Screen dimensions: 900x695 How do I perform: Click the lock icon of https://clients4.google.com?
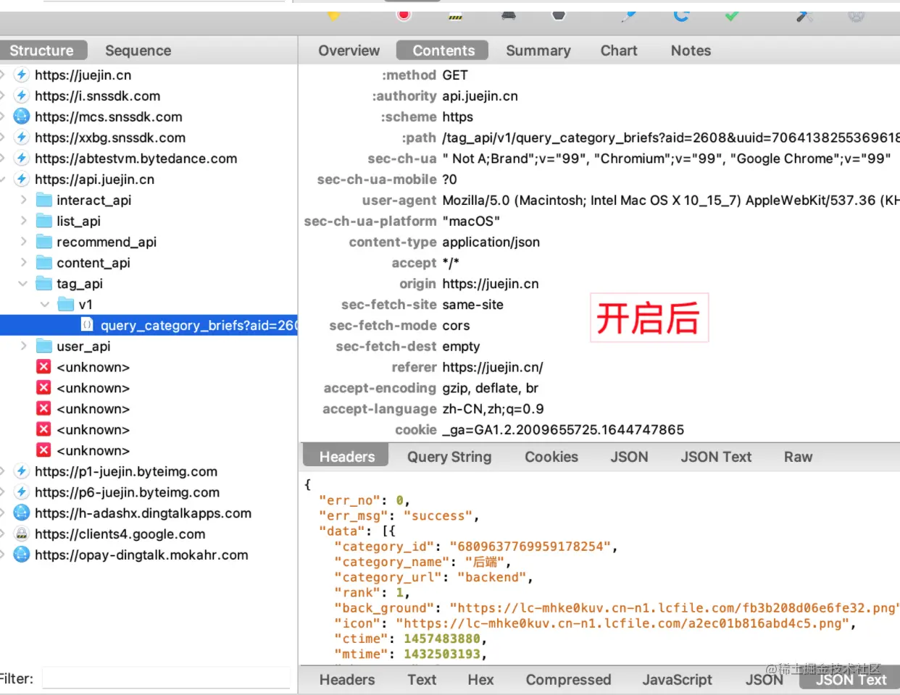coord(22,534)
